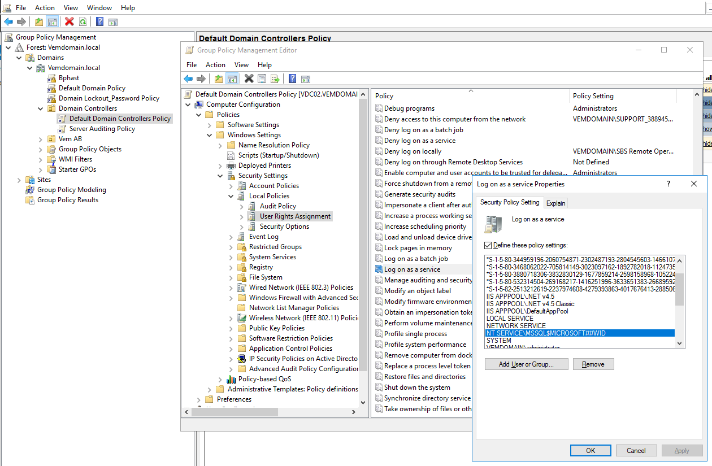
Task: Collapse the Local Policies tree node
Action: coord(231,196)
